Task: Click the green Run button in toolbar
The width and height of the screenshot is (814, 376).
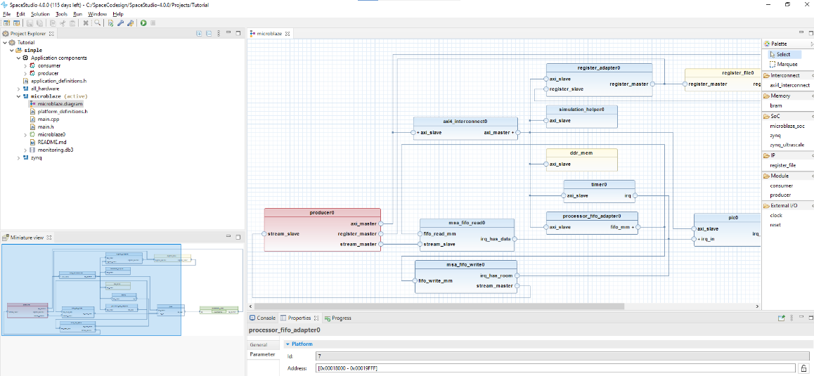Action: coord(143,23)
